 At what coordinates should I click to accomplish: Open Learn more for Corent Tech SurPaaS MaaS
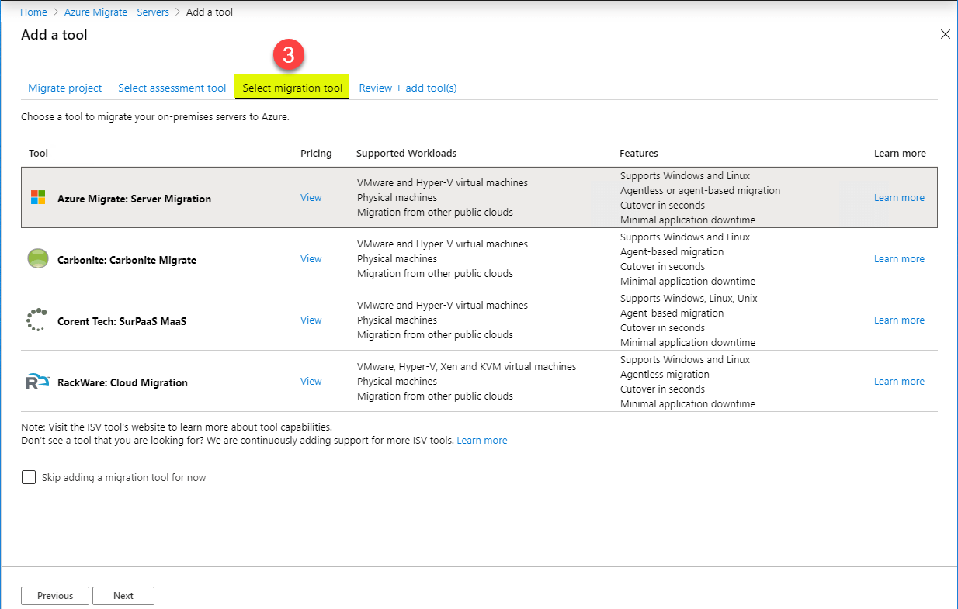point(899,320)
